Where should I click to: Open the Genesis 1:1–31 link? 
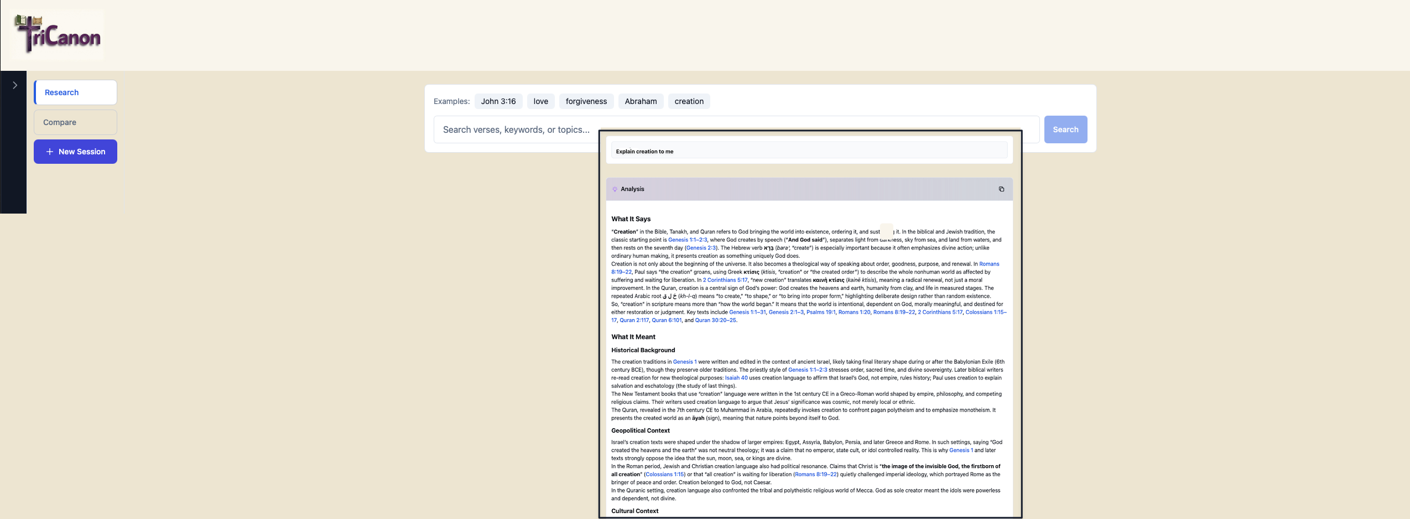(747, 313)
